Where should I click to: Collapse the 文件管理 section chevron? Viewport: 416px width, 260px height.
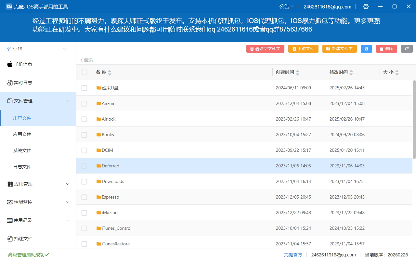click(68, 101)
